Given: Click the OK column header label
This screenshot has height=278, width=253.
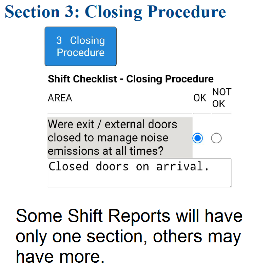Looking at the screenshot, I should (200, 98).
